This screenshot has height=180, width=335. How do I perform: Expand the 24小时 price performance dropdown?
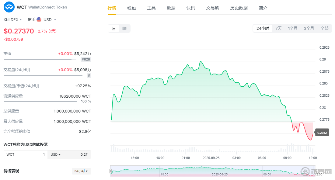(x=81, y=171)
